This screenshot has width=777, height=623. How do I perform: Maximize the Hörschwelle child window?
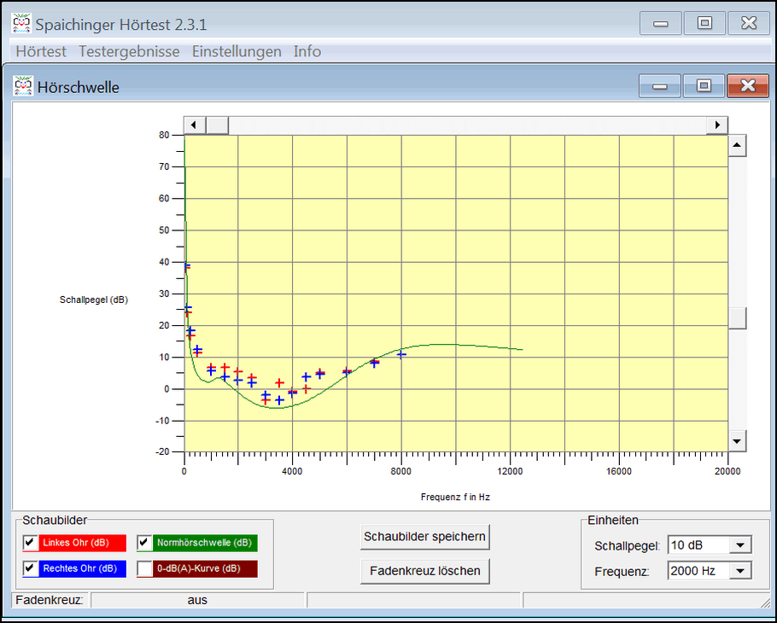pyautogui.click(x=704, y=85)
